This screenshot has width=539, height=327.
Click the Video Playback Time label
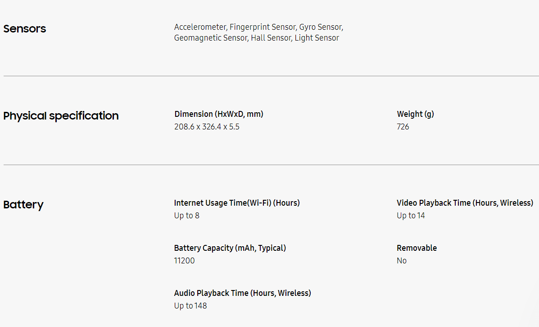(465, 203)
